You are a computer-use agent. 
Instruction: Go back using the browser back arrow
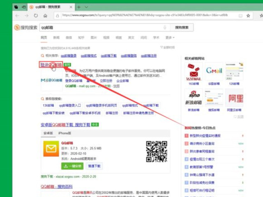click(x=17, y=16)
